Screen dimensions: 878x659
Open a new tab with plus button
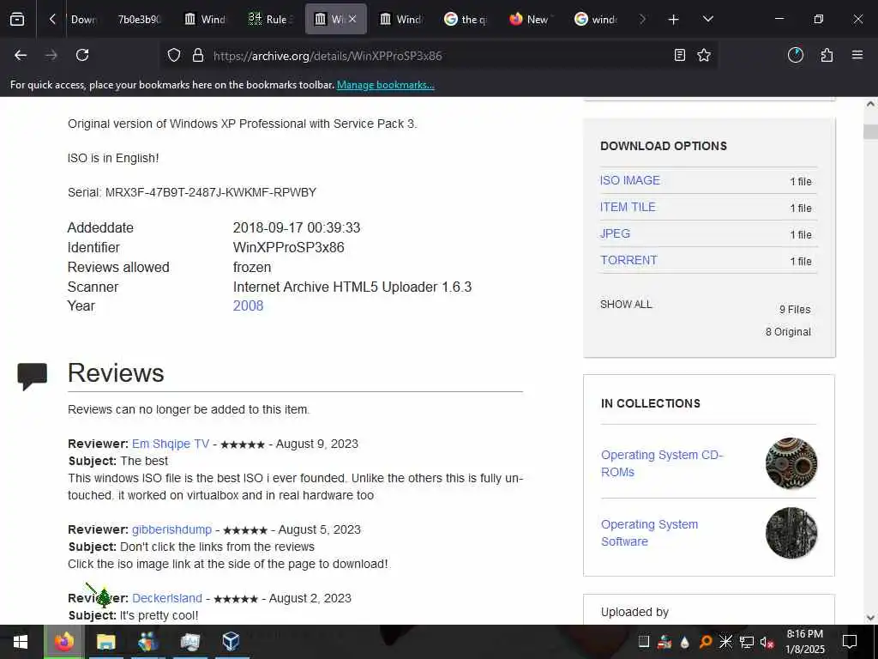click(674, 20)
